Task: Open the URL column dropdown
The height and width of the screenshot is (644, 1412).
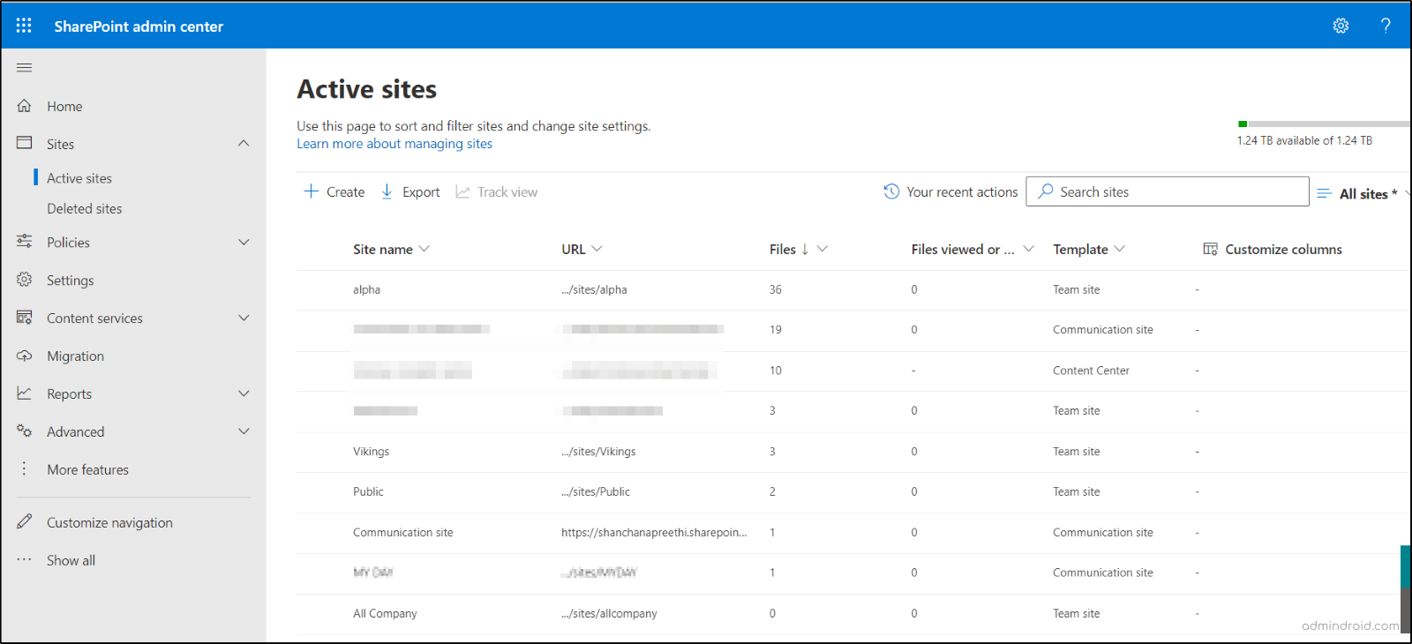Action: point(597,249)
